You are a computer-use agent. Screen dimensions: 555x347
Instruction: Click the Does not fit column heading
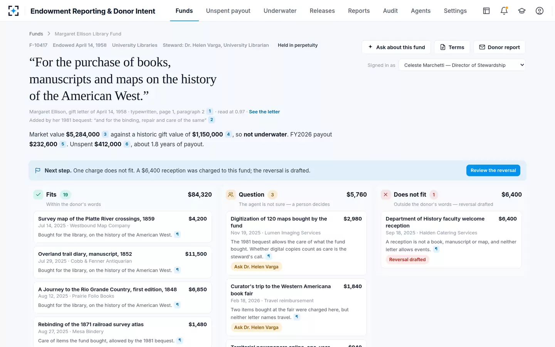(x=410, y=195)
